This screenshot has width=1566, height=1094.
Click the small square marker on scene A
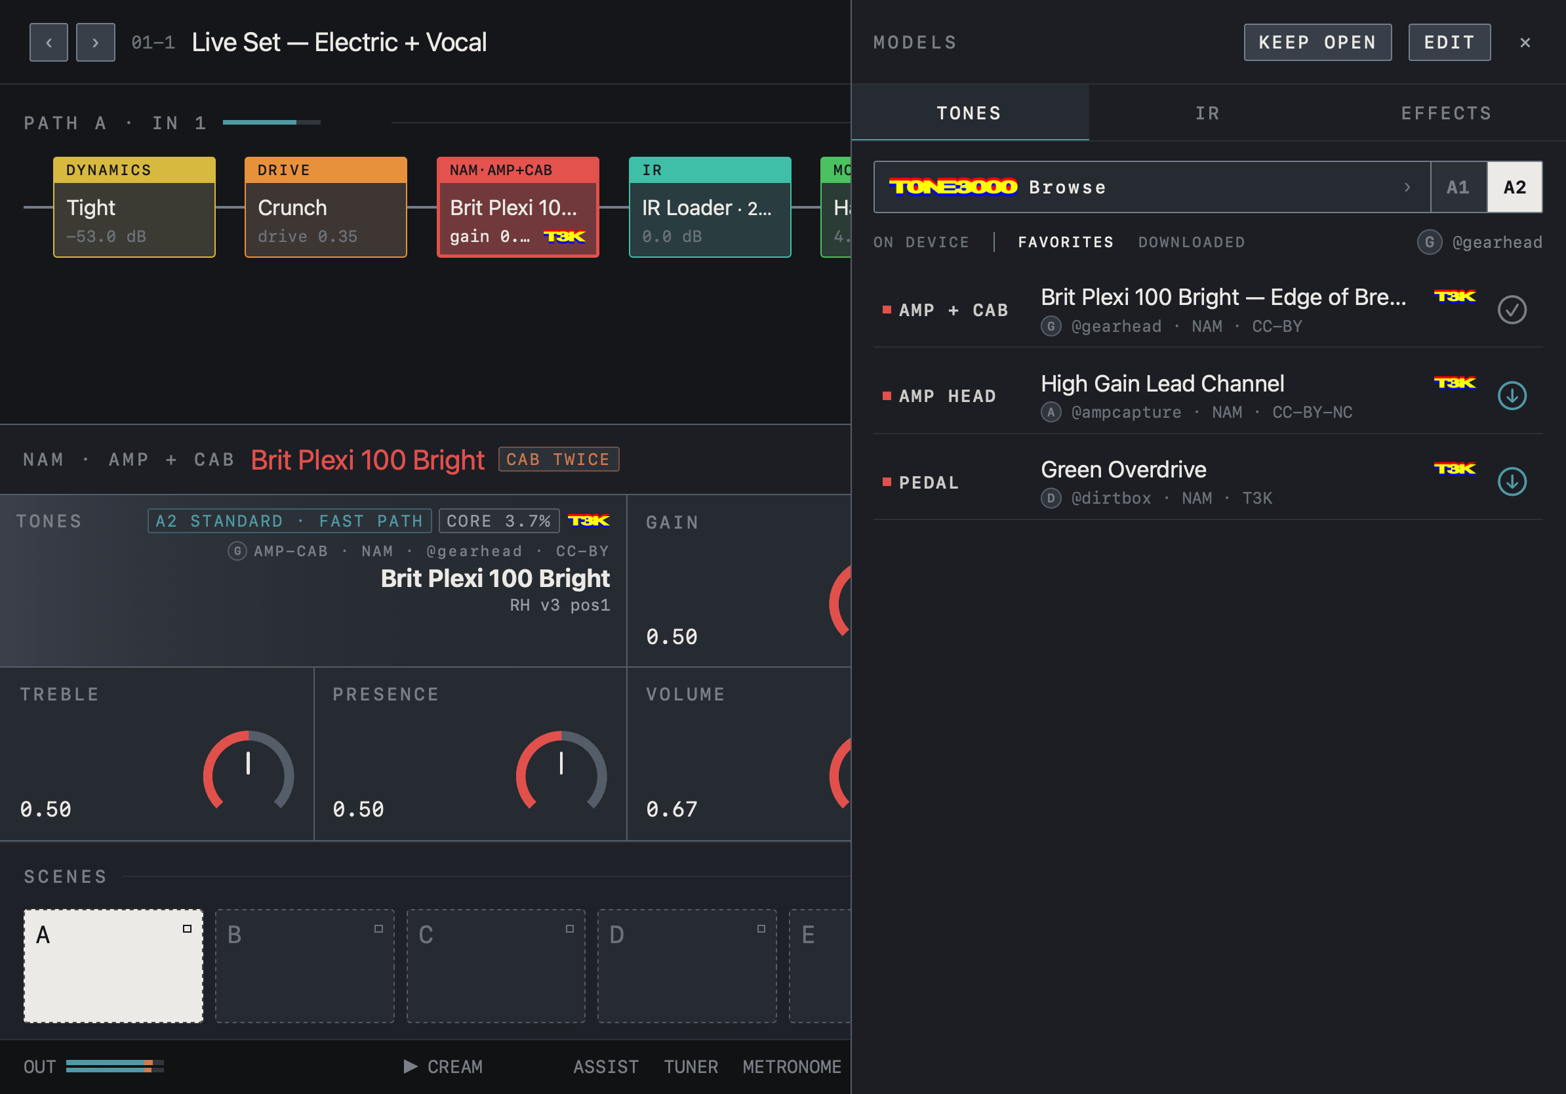click(x=187, y=928)
